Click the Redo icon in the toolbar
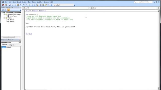Image resolution: width=161 pixels, height=90 pixels. pyautogui.click(x=26, y=5)
